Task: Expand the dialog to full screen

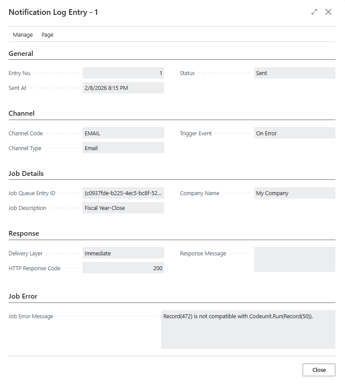Action: [x=314, y=12]
